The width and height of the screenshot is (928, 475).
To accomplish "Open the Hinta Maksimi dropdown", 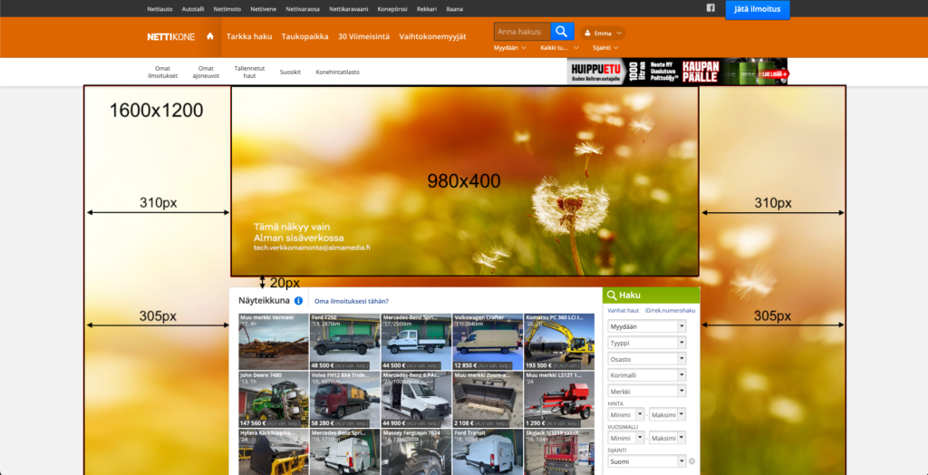I will pos(668,414).
